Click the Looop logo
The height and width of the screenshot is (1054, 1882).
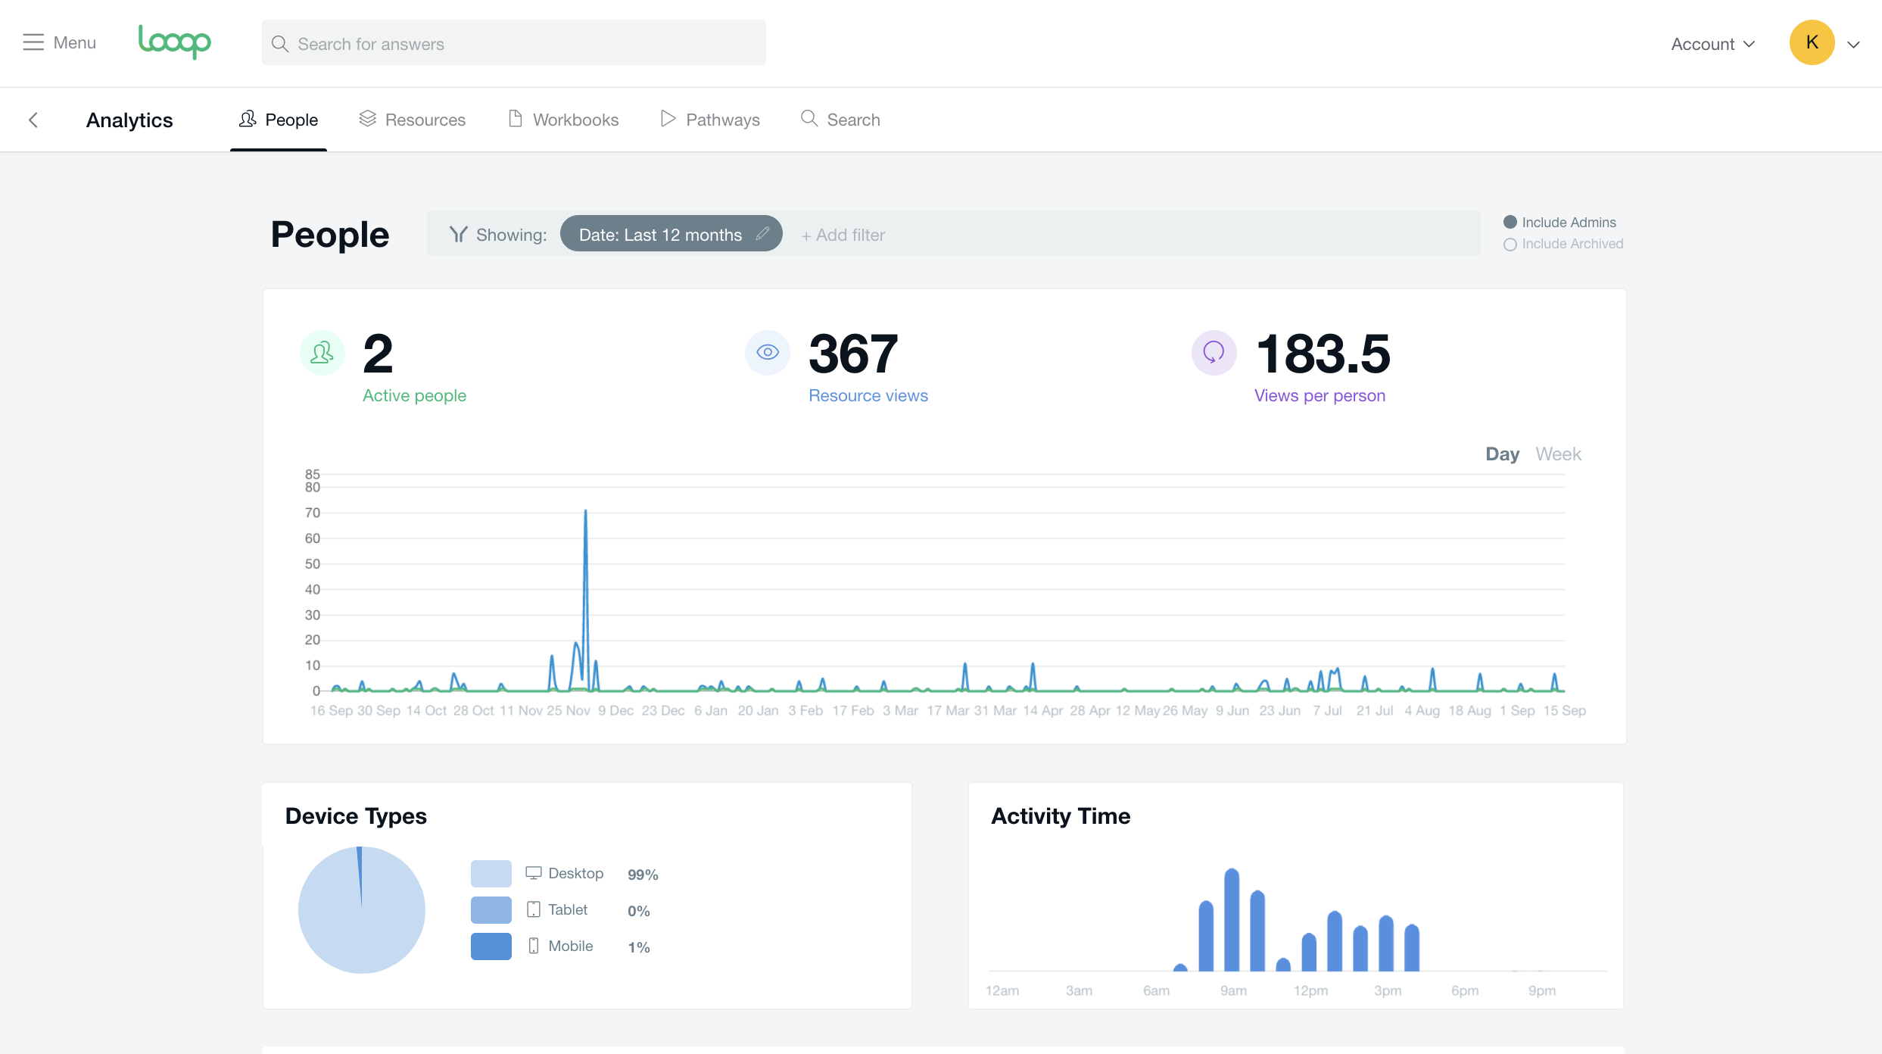(x=174, y=42)
